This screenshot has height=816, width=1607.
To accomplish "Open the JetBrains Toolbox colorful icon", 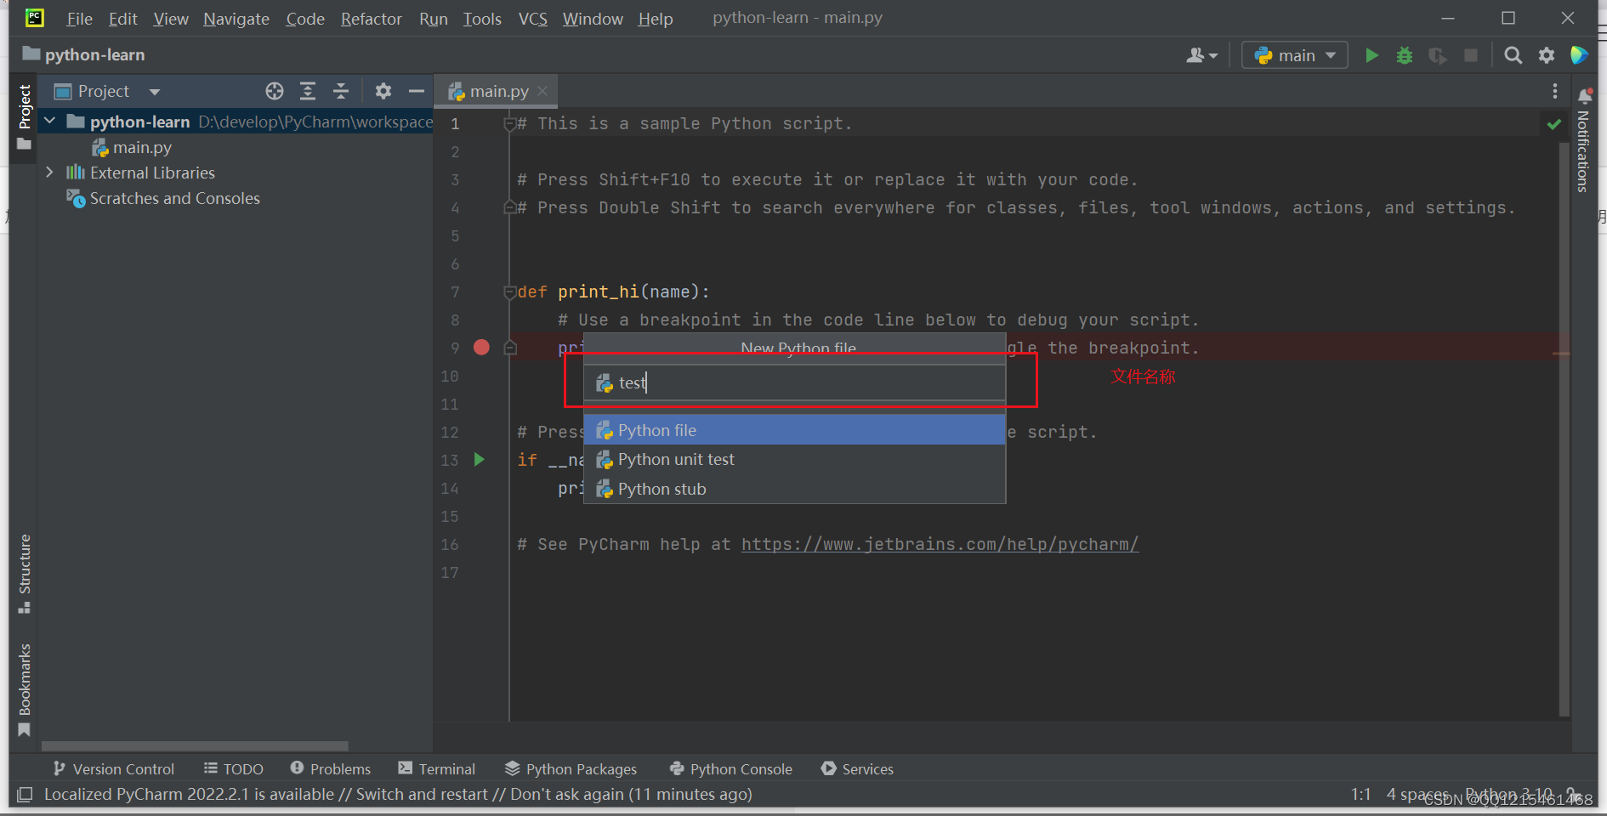I will [x=1580, y=55].
